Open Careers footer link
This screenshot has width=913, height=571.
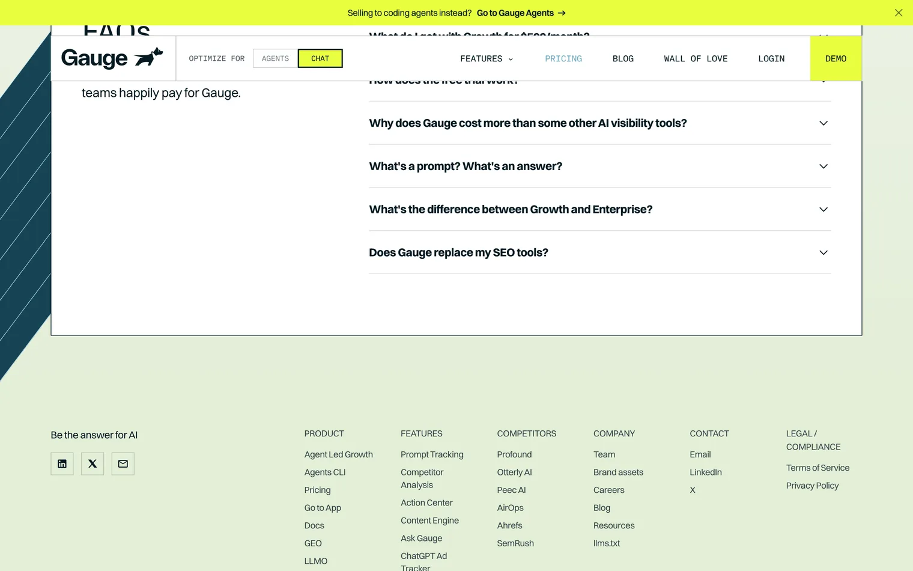click(608, 490)
